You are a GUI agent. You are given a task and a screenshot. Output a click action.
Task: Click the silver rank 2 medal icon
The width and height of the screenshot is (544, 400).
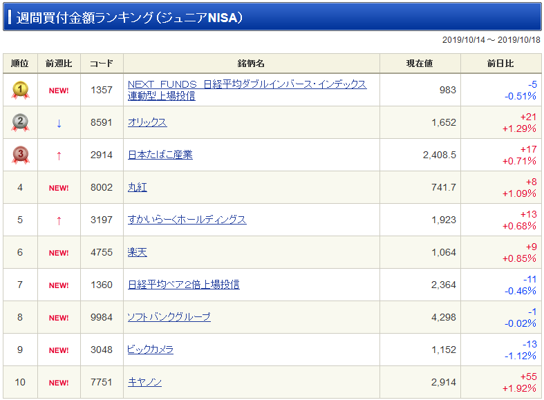pos(20,123)
